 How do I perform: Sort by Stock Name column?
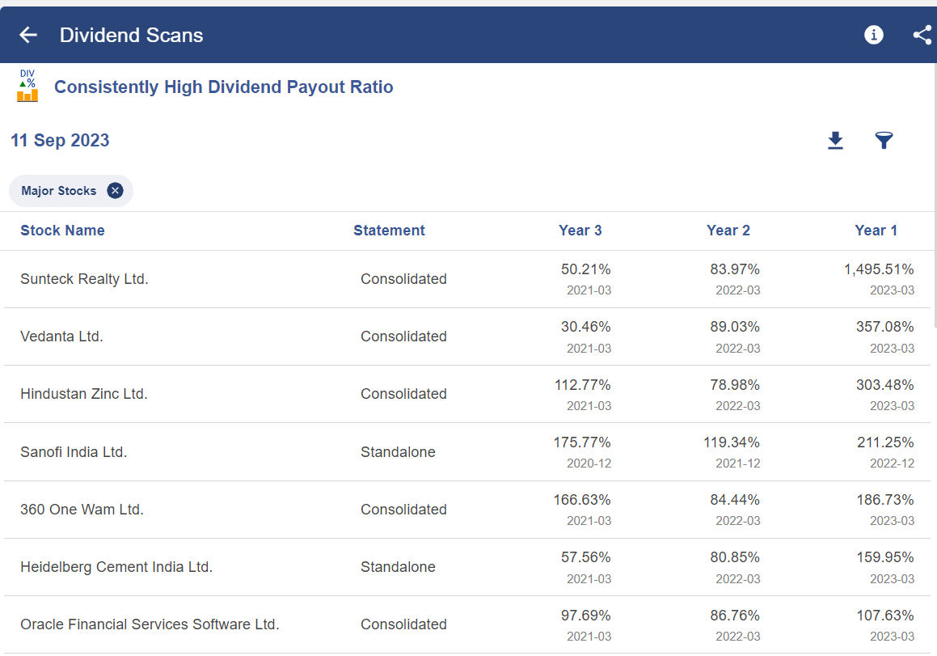(x=63, y=231)
